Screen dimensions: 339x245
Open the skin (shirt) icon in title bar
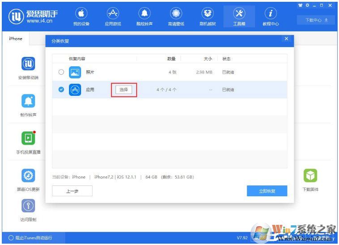pos(300,5)
